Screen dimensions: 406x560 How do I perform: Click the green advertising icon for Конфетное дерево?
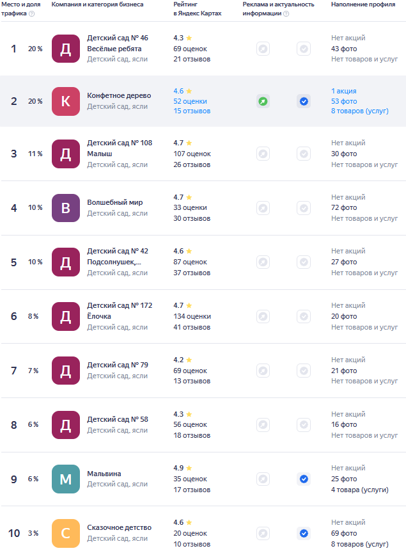pos(263,101)
